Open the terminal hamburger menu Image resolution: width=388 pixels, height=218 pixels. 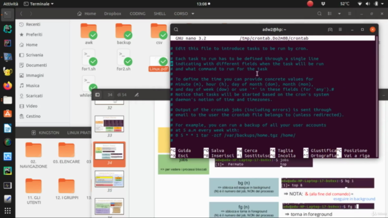[340, 30]
